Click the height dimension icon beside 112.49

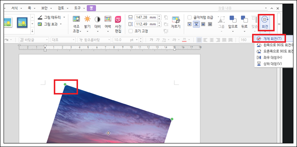coord(131,24)
